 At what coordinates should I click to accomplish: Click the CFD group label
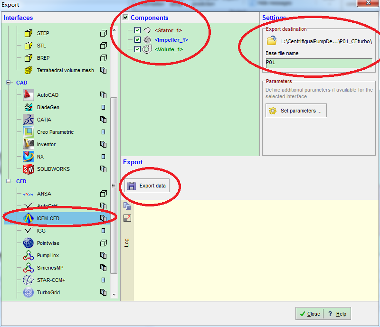(21, 181)
